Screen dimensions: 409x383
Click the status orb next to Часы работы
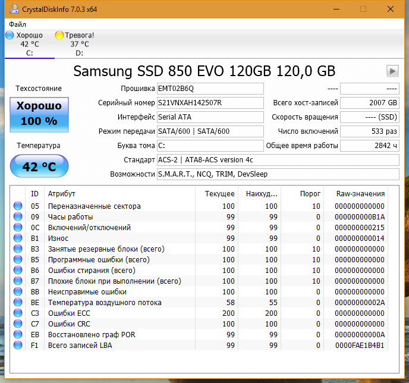(18, 217)
